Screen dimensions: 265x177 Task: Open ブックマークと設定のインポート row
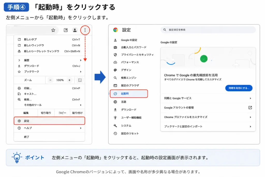(208, 127)
